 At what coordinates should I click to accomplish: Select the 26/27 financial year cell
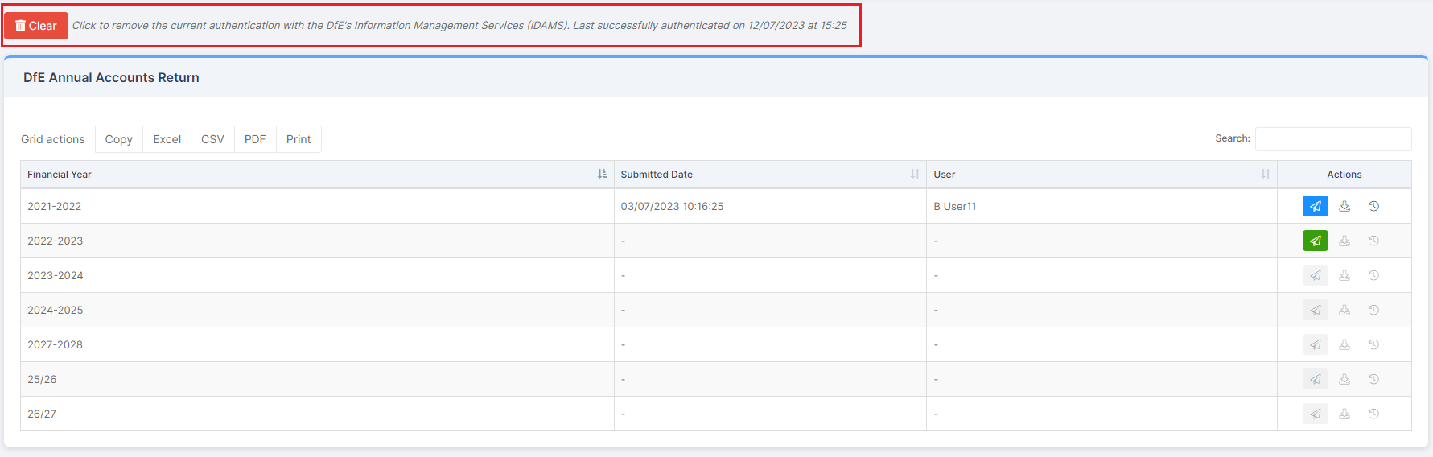coord(317,414)
